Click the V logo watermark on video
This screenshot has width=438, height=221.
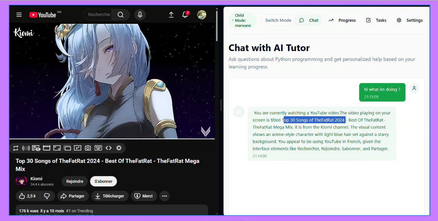[x=206, y=131]
